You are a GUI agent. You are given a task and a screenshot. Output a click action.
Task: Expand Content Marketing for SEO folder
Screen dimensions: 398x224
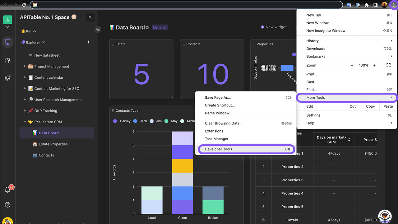click(x=25, y=89)
